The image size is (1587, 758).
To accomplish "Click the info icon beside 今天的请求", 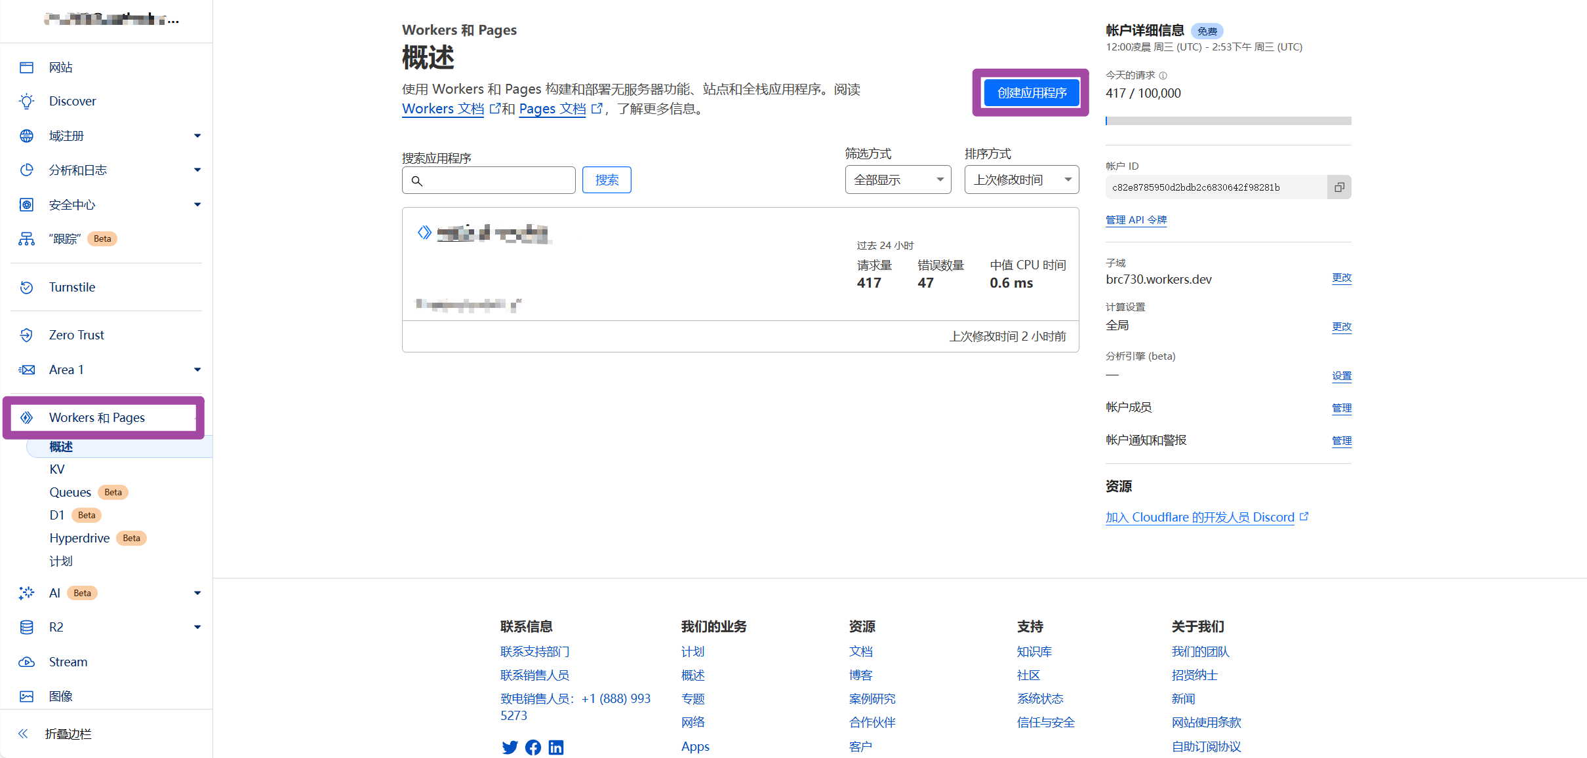I will pos(1163,75).
